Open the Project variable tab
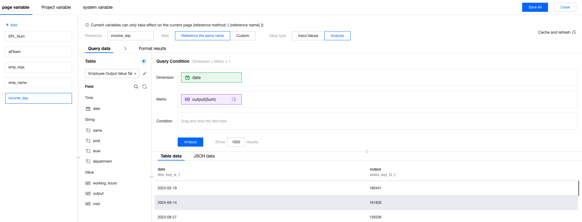 (56, 7)
